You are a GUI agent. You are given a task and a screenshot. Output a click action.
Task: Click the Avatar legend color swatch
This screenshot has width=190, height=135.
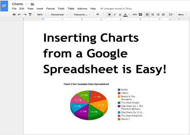(119, 90)
